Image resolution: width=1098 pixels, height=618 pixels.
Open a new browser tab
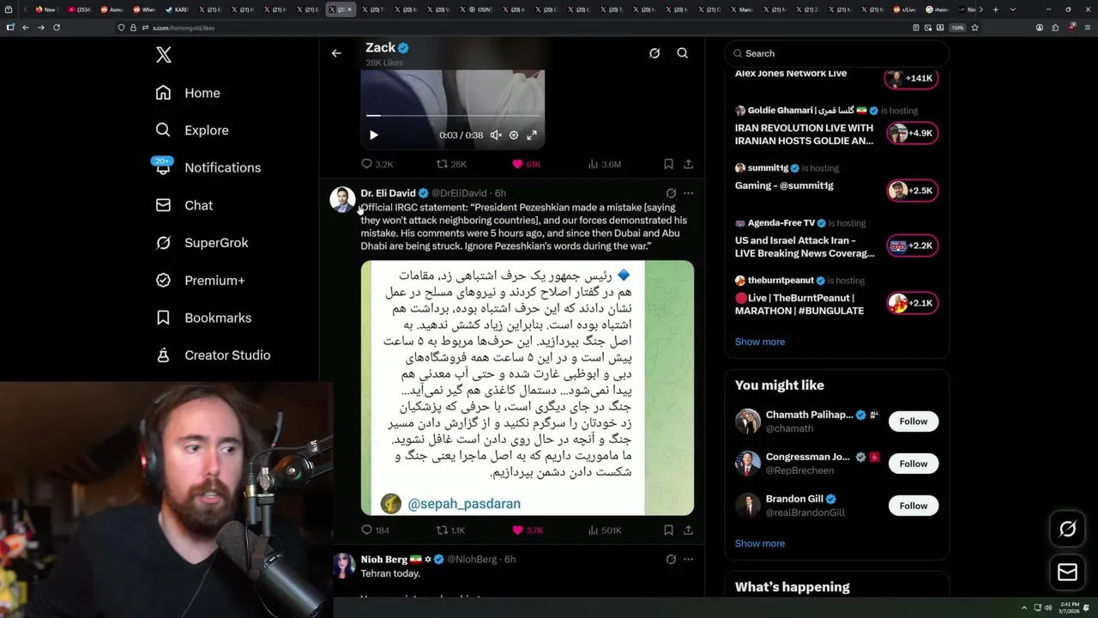(995, 9)
